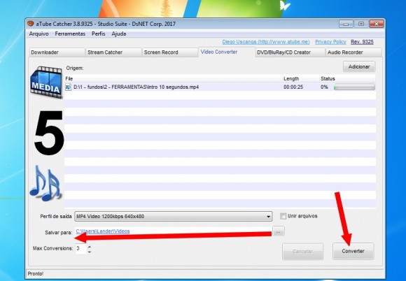
Task: Switch to the Screen Record tab
Action: (x=170, y=52)
